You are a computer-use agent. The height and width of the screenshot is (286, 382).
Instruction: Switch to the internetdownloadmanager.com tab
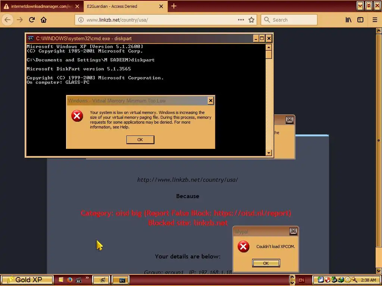click(x=42, y=6)
